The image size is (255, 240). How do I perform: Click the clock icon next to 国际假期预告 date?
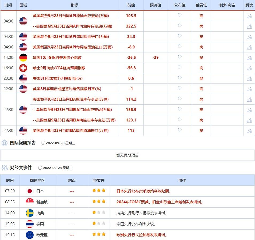click(x=43, y=143)
